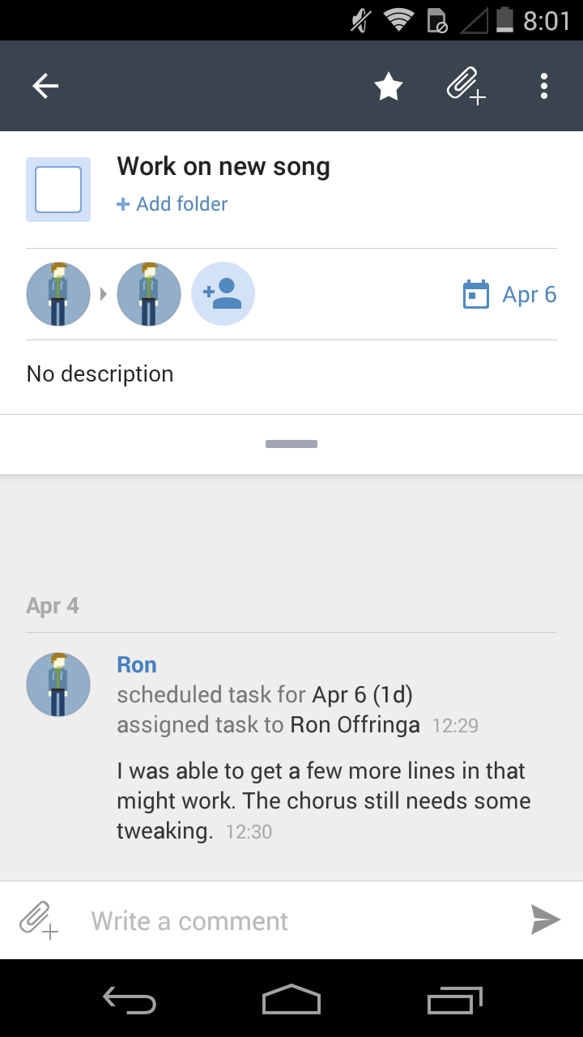
Task: Tap the task author avatar
Action: coord(58,294)
